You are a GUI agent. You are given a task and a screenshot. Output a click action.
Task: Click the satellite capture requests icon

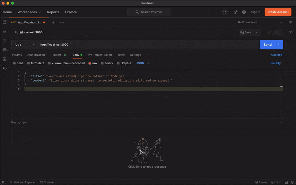pos(236,12)
